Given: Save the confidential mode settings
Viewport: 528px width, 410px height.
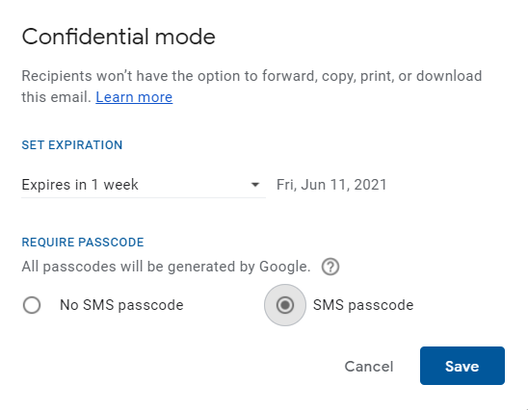Looking at the screenshot, I should (462, 366).
